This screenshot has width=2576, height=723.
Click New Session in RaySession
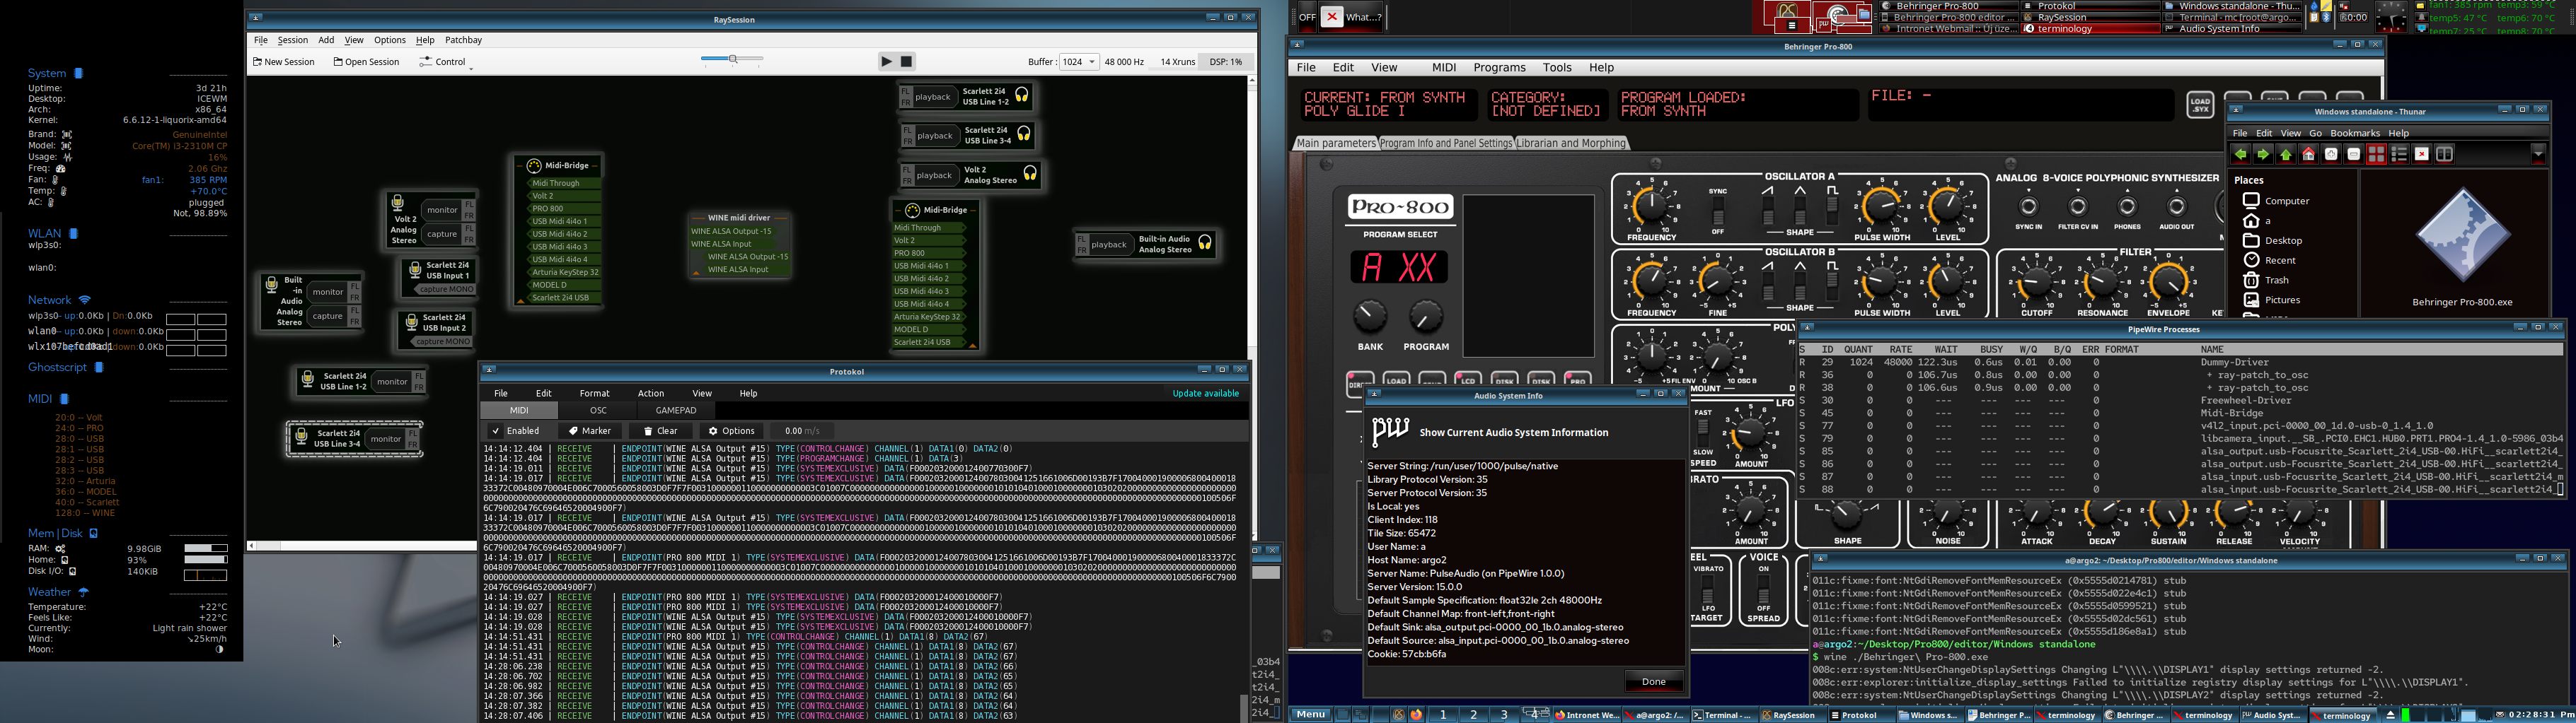284,62
